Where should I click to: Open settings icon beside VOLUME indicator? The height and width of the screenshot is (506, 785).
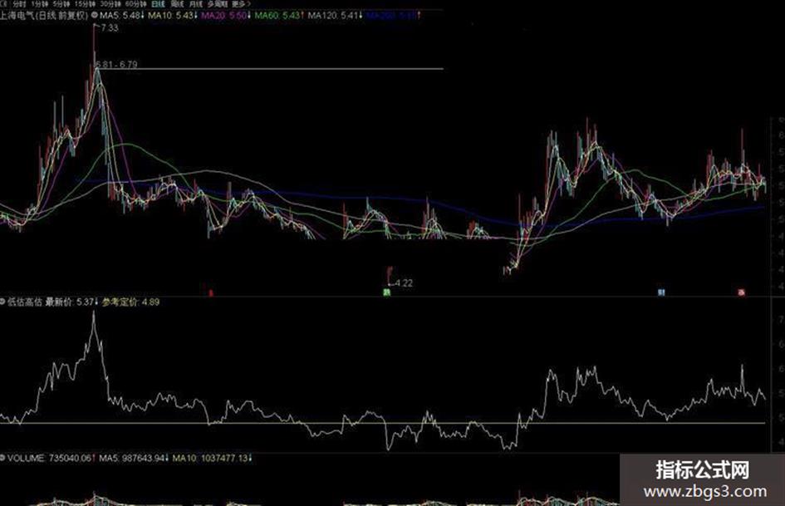(x=2, y=458)
